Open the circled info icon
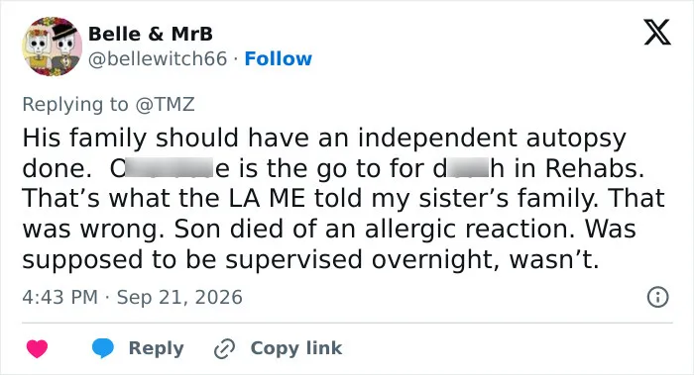This screenshot has width=694, height=375. (x=657, y=297)
